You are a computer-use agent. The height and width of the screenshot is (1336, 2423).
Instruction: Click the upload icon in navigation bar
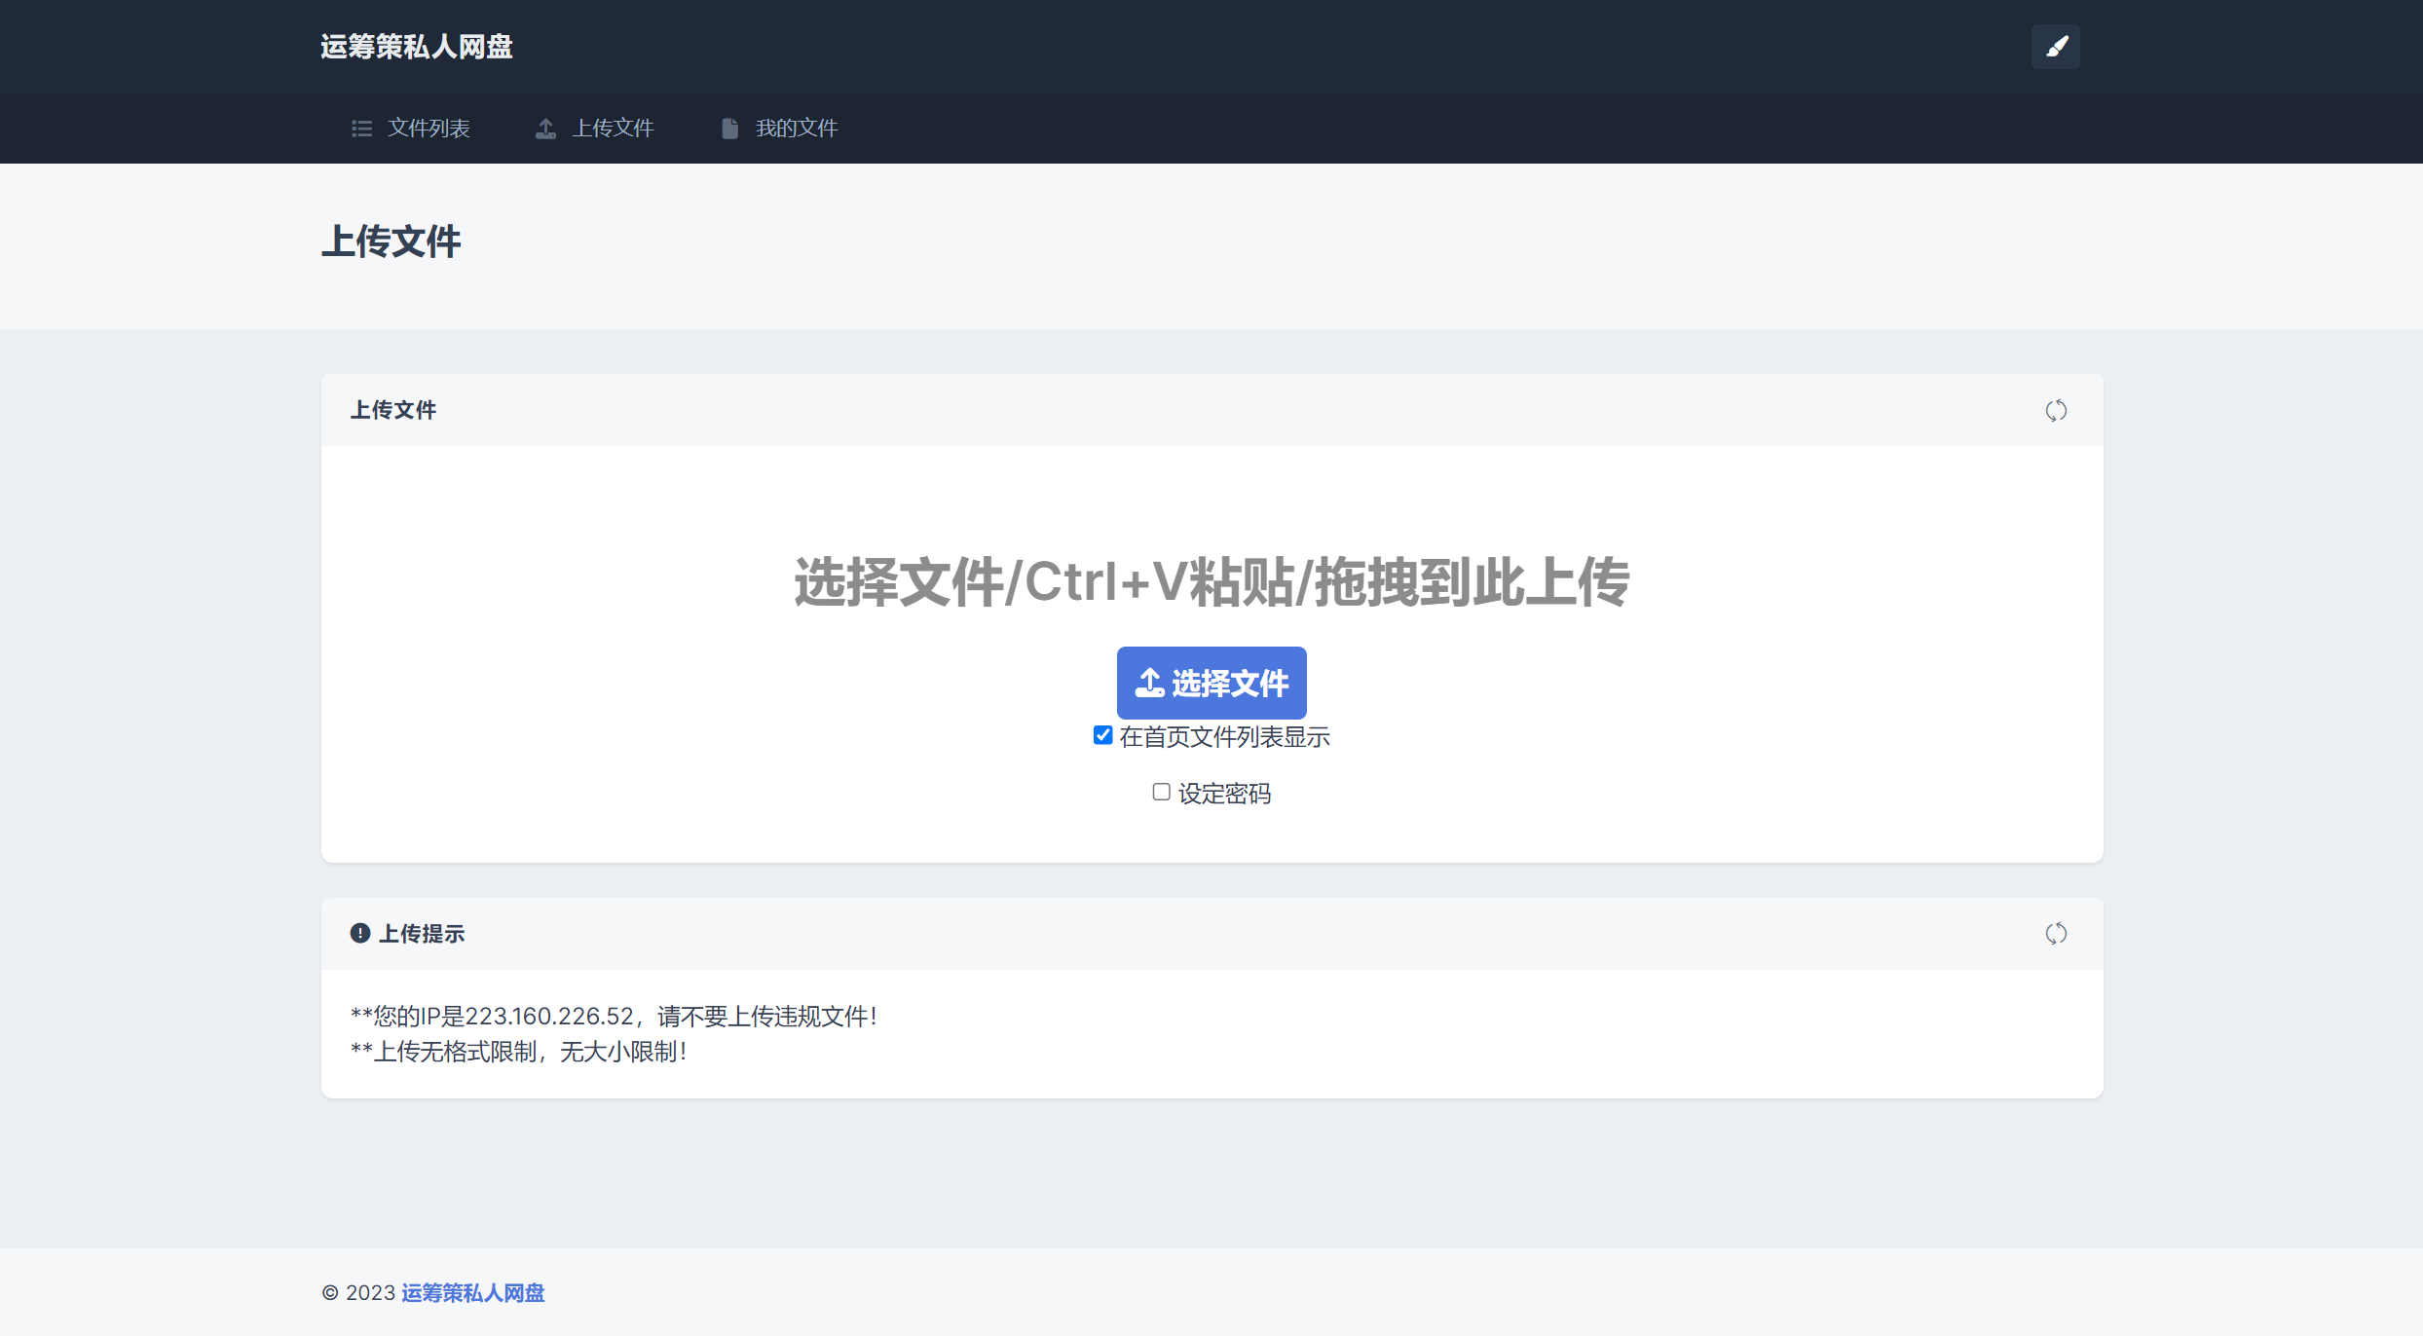click(545, 129)
